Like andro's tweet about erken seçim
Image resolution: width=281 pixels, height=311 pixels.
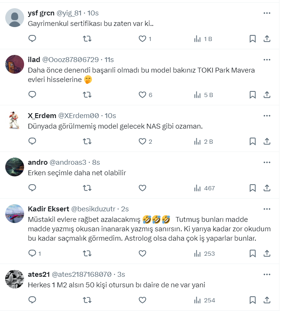pos(142,188)
